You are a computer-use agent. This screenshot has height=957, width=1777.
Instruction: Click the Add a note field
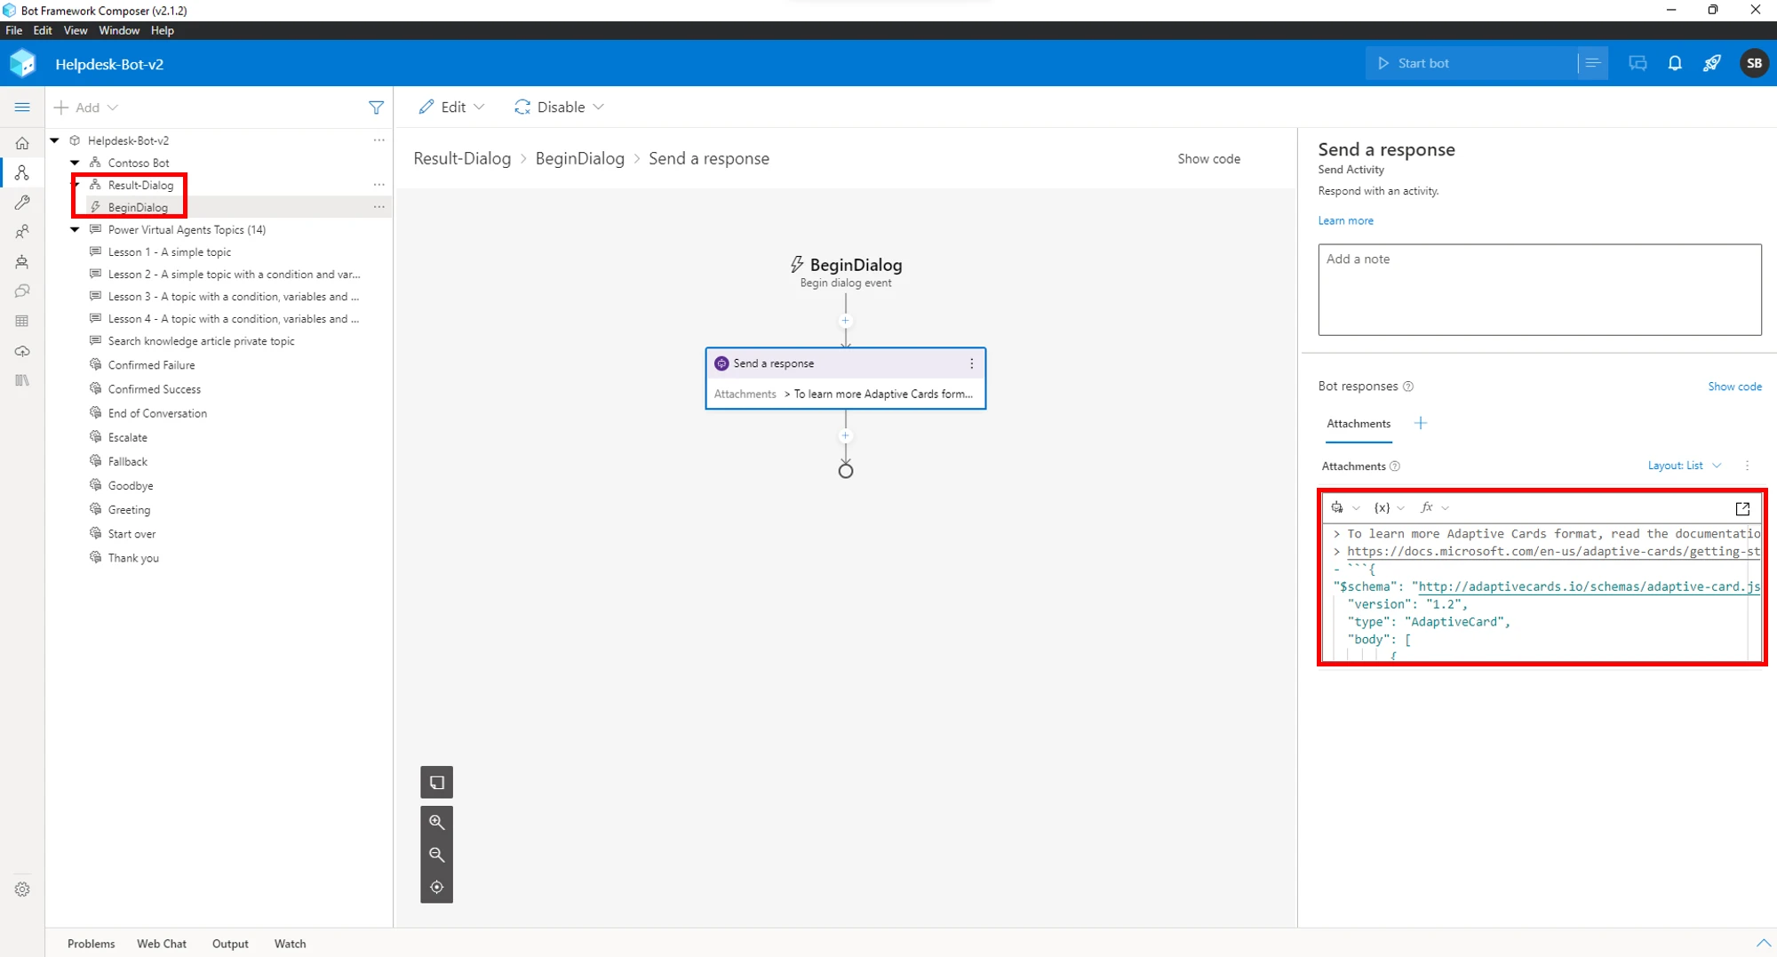click(1538, 290)
